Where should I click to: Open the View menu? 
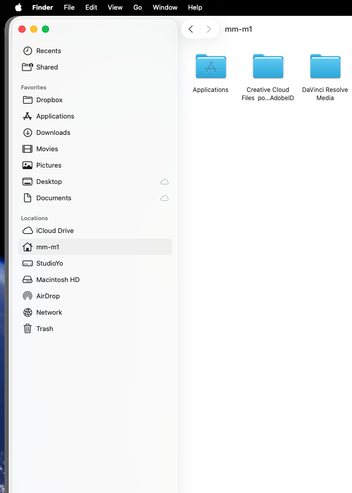[115, 7]
